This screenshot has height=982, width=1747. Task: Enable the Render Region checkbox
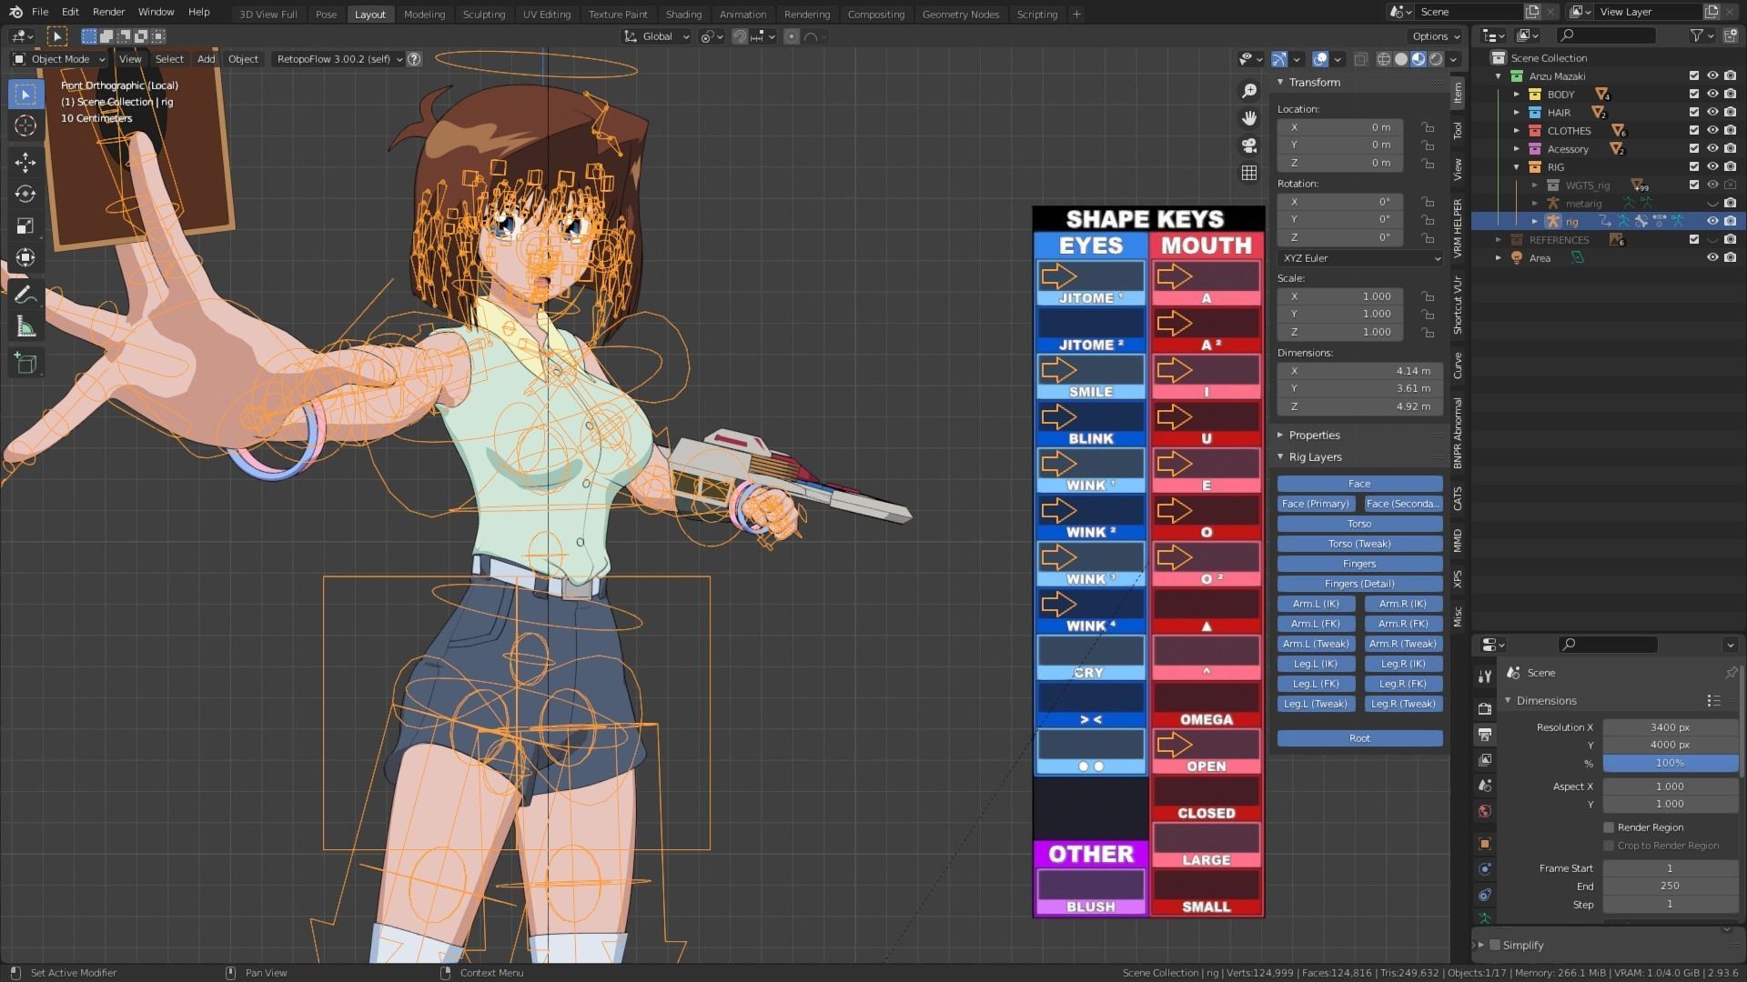click(1609, 827)
